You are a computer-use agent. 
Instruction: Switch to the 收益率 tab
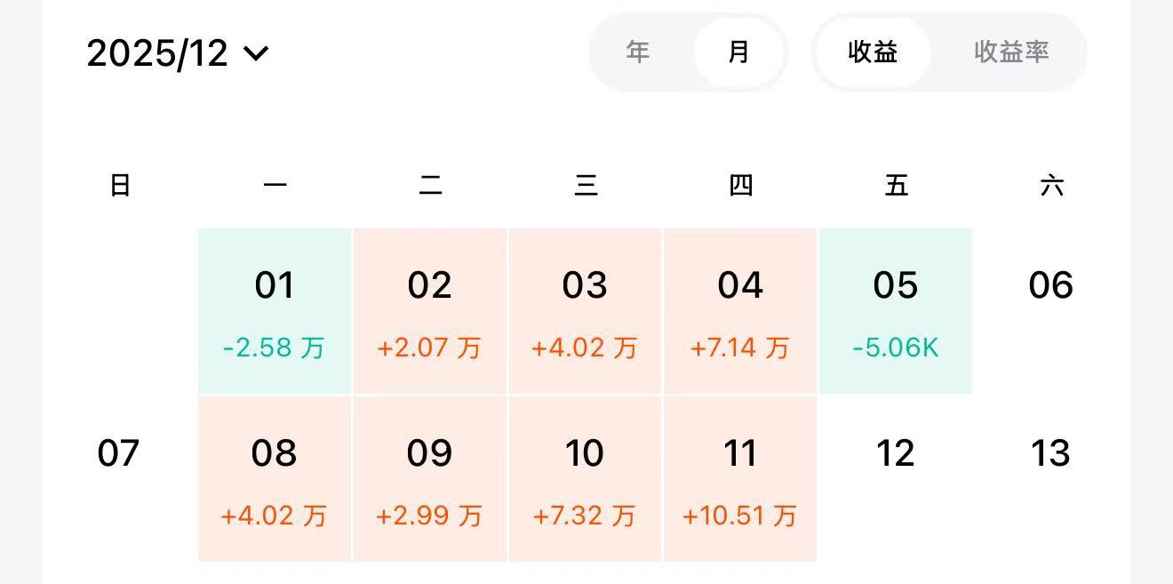[x=1011, y=52]
